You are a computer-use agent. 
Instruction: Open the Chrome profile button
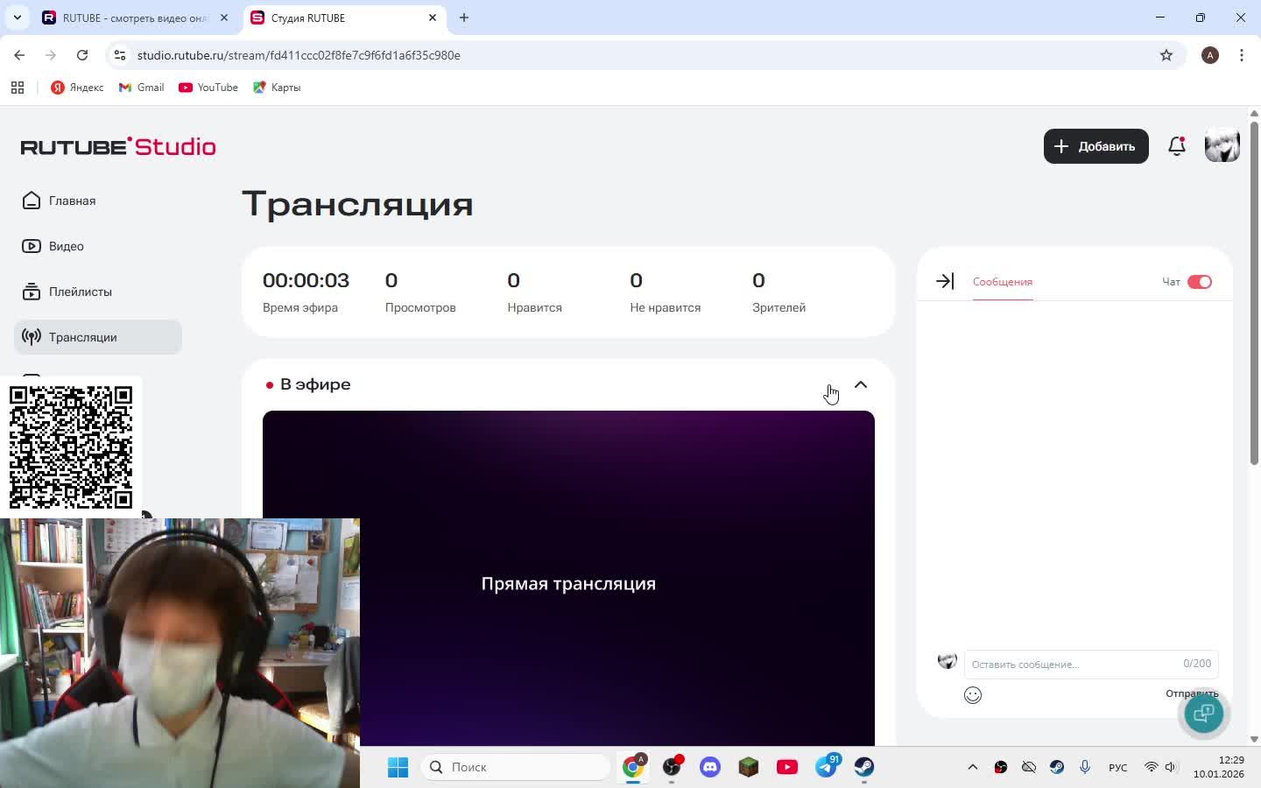(1210, 55)
